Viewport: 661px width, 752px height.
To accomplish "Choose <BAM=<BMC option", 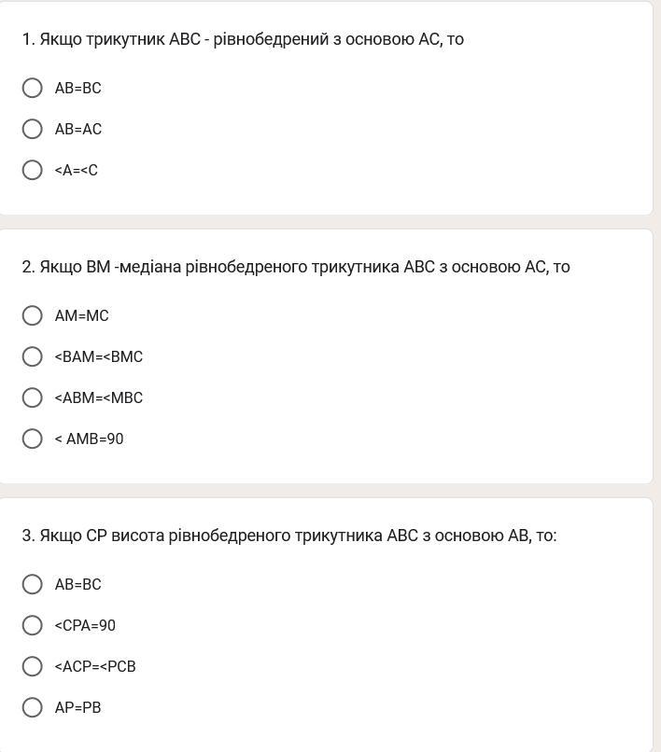I will pos(33,356).
